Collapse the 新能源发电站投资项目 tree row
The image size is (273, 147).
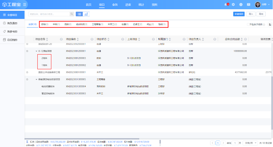37,79
